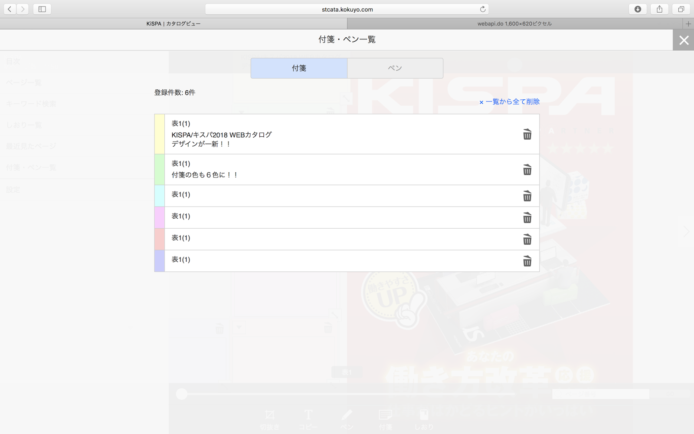
Task: Click the note text 付箋の色も６色に！！
Action: pyautogui.click(x=205, y=175)
